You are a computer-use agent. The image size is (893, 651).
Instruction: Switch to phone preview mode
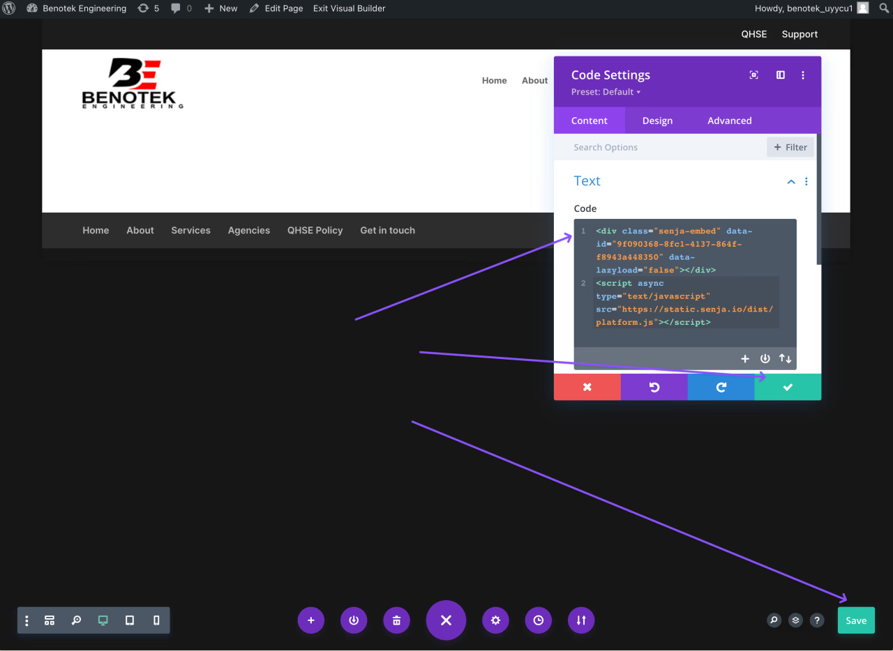coord(156,620)
